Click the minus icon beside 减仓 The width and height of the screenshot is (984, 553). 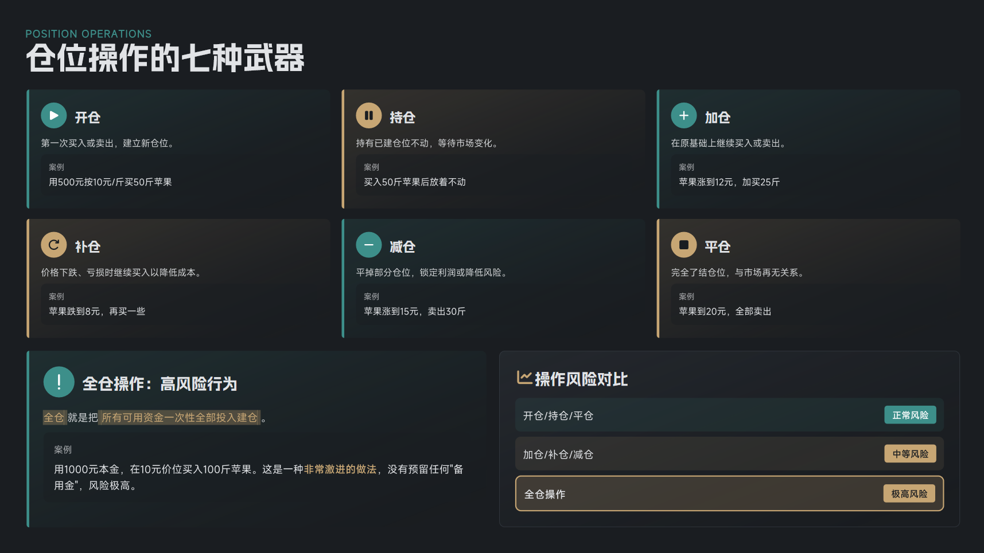point(368,245)
